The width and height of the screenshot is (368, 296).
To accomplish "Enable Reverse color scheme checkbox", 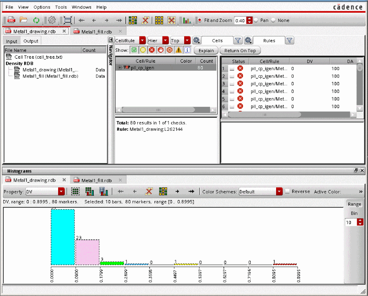I will [287, 191].
